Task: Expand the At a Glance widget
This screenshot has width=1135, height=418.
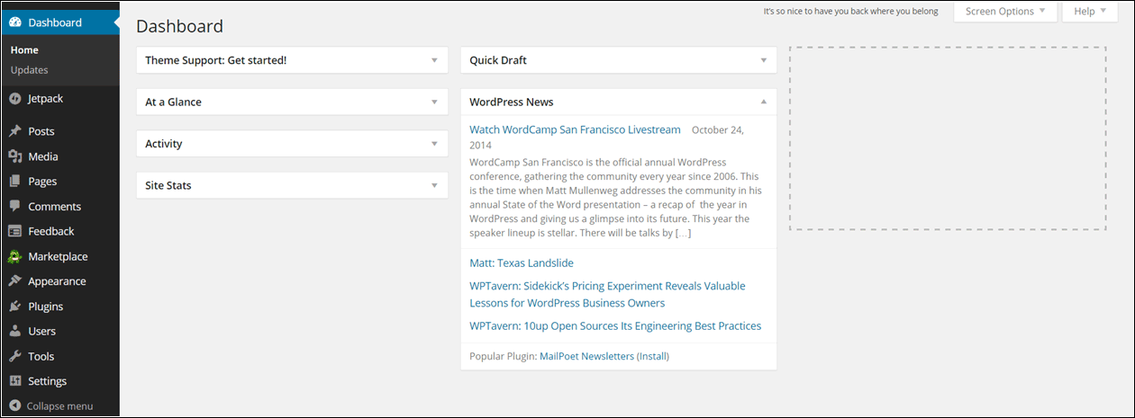Action: point(292,102)
